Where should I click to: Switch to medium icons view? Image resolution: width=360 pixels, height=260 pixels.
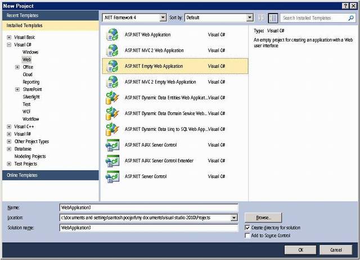click(x=273, y=18)
